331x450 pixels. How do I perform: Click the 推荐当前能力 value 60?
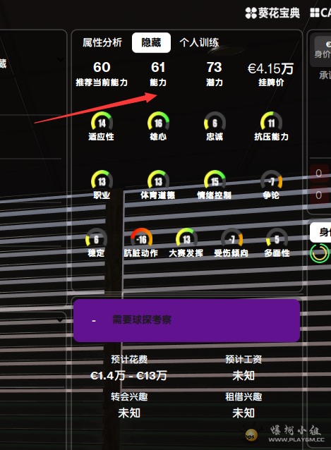click(102, 68)
